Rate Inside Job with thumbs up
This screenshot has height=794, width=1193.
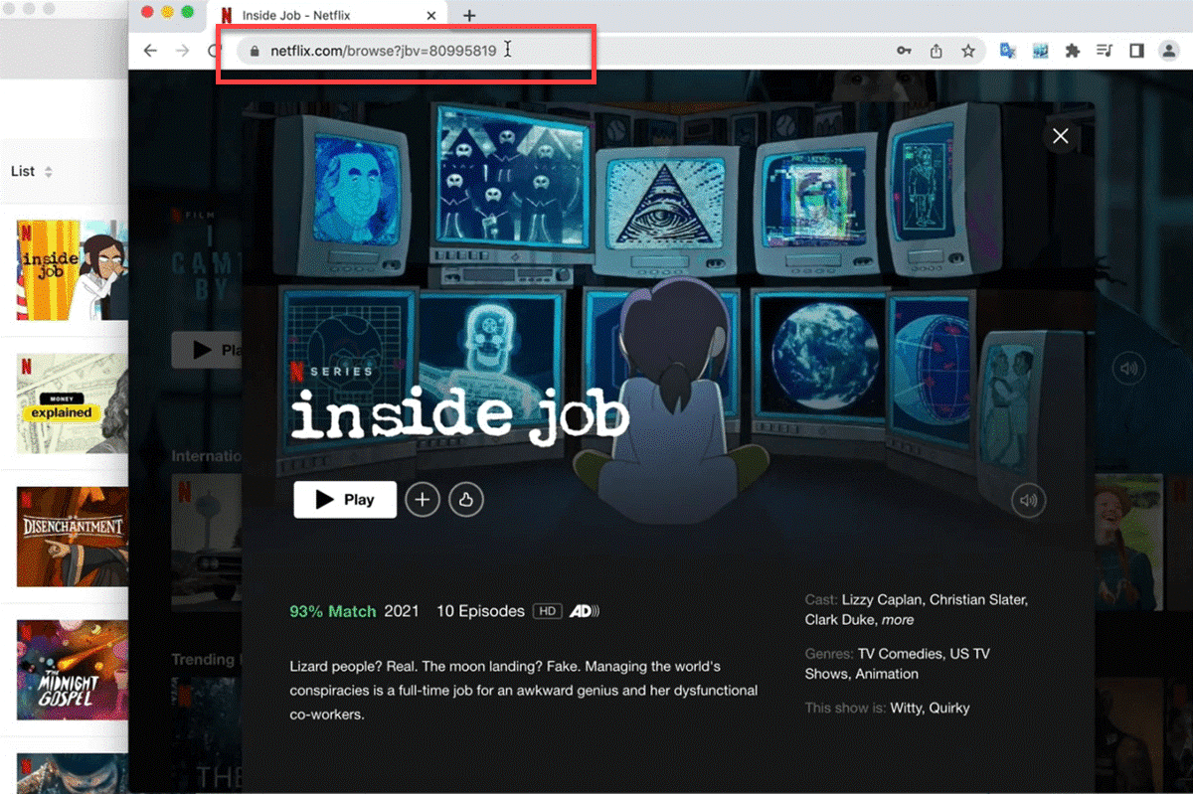pos(466,500)
